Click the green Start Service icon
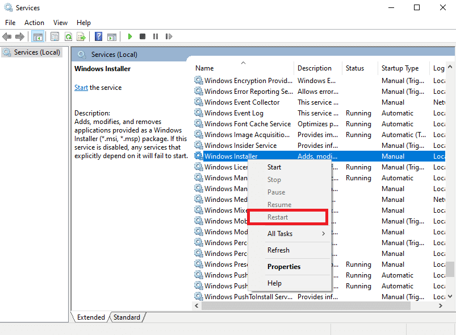The image size is (456, 335). click(129, 36)
